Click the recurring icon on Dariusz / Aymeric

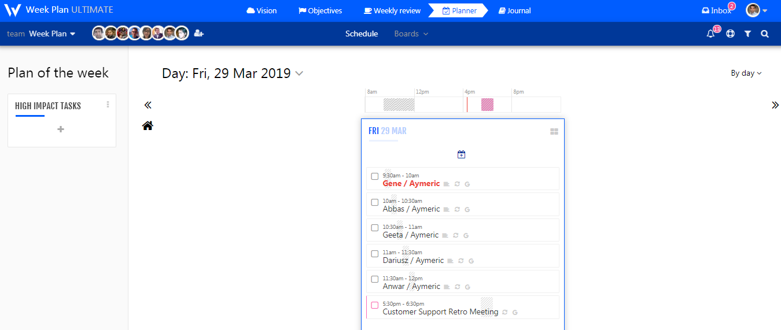tap(461, 261)
